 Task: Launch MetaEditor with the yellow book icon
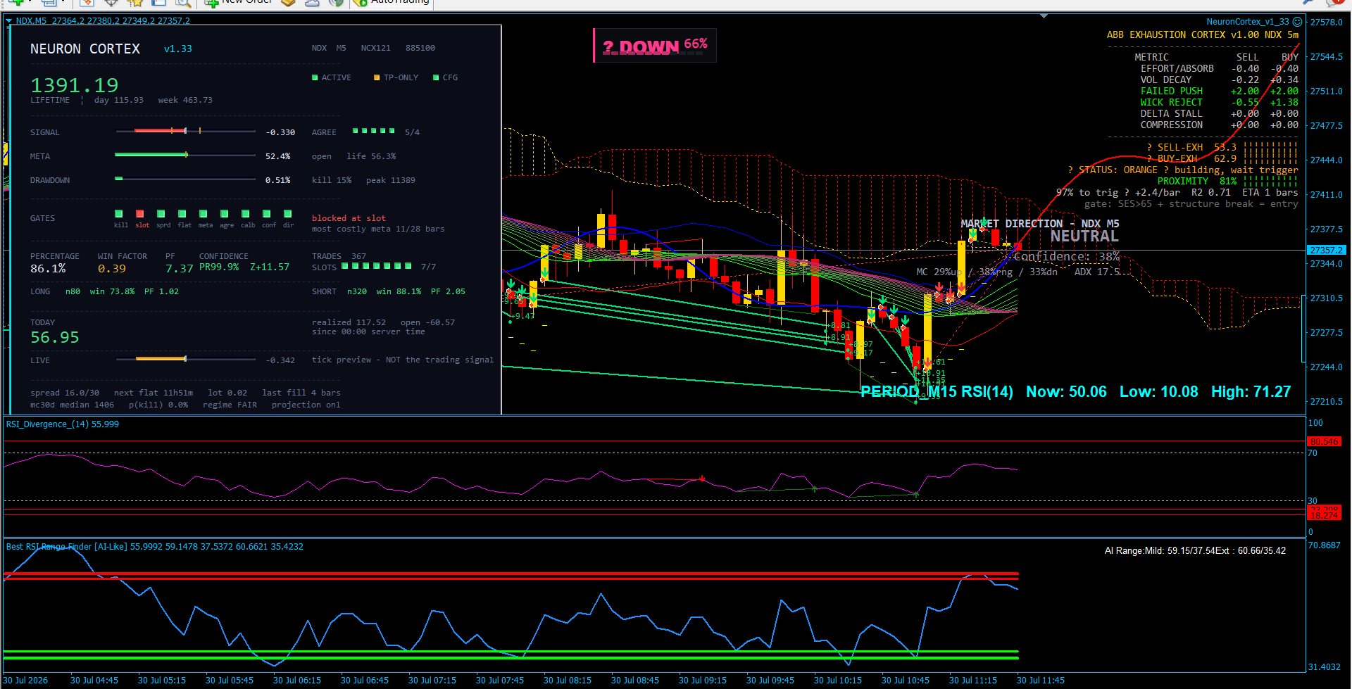point(289,2)
